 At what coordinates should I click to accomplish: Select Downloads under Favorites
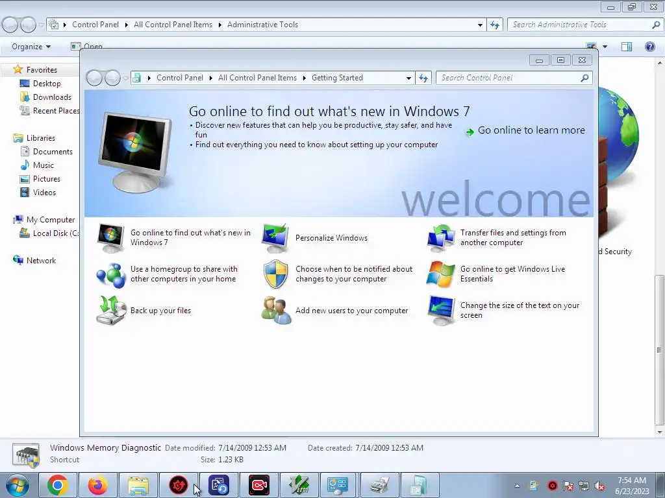52,97
